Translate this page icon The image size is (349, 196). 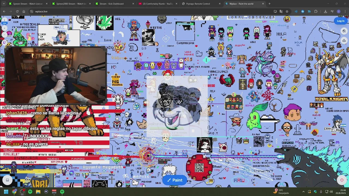click(281, 11)
